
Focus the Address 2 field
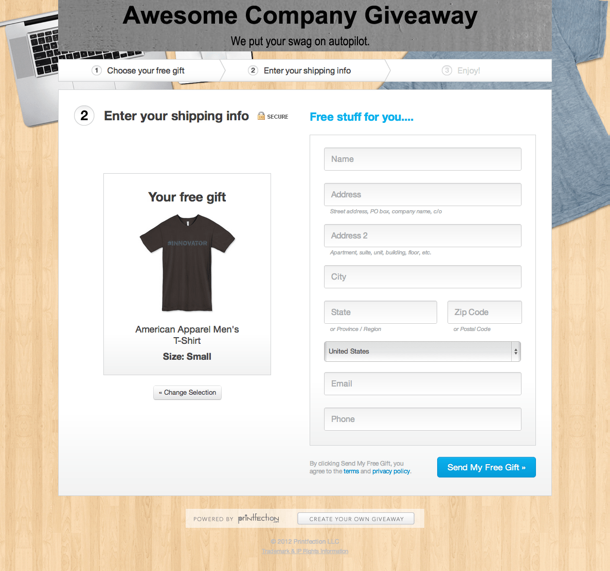422,235
